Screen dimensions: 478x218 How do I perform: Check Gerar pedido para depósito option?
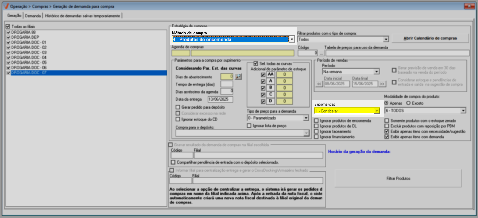click(x=178, y=107)
